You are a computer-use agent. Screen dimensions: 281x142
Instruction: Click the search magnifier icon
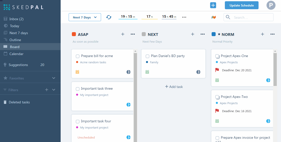(228, 17)
